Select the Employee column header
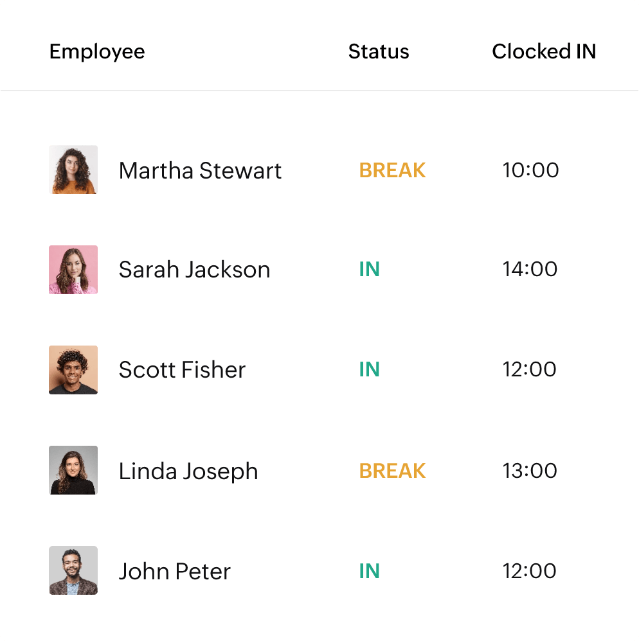Viewport: 639px width, 641px height. coord(97,51)
